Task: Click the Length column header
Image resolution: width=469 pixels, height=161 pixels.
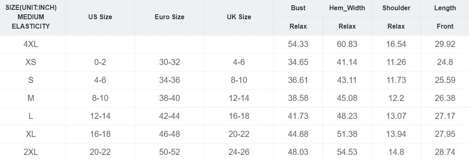Action: pos(445,8)
